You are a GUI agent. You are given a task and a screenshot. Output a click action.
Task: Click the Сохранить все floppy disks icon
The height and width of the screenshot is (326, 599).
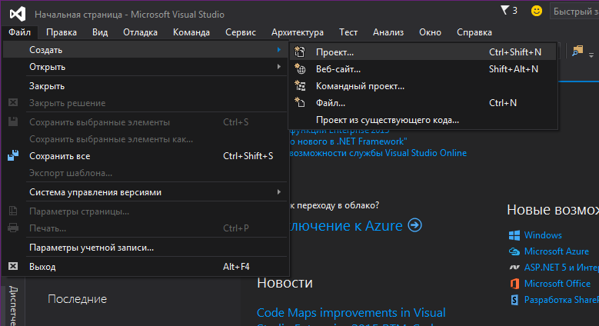point(13,156)
